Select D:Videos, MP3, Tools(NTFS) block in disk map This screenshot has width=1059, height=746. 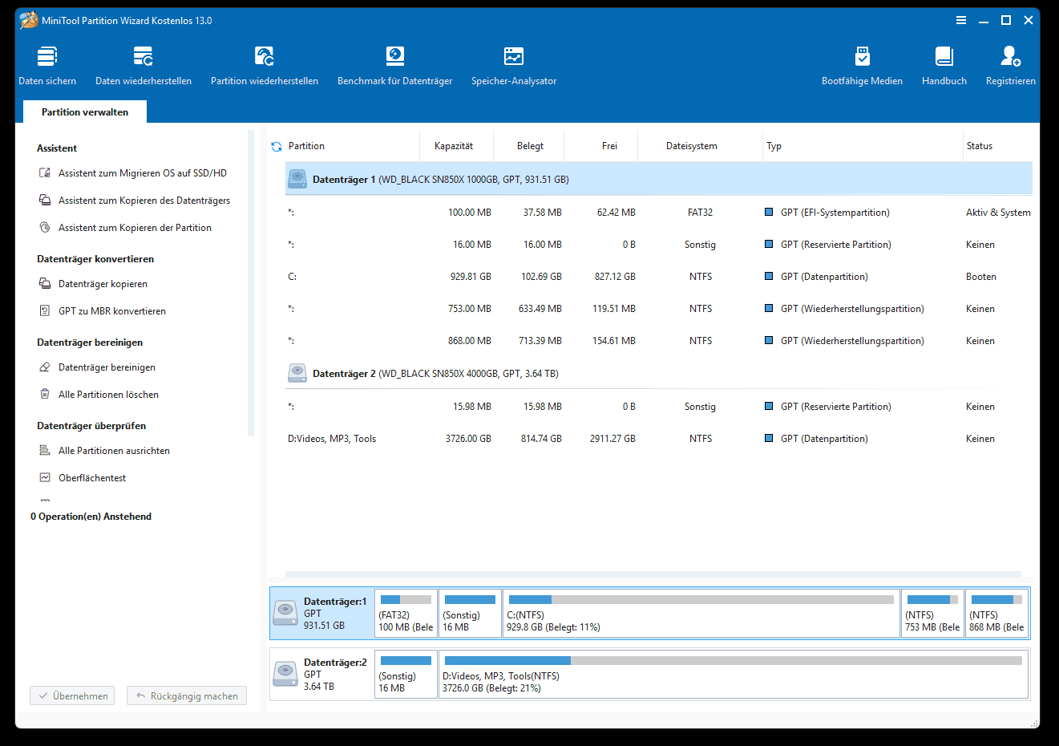(734, 675)
